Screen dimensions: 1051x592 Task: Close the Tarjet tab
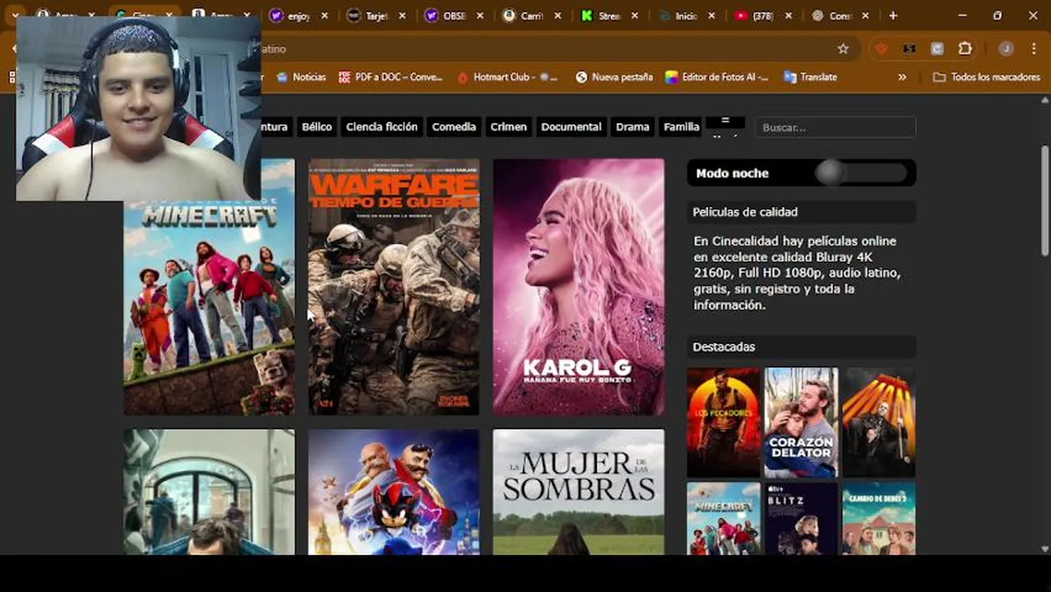click(402, 16)
